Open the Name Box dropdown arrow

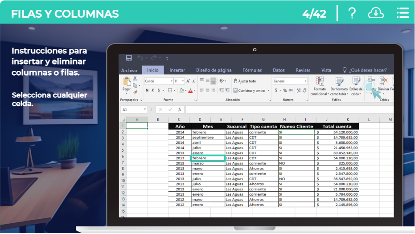pos(145,109)
